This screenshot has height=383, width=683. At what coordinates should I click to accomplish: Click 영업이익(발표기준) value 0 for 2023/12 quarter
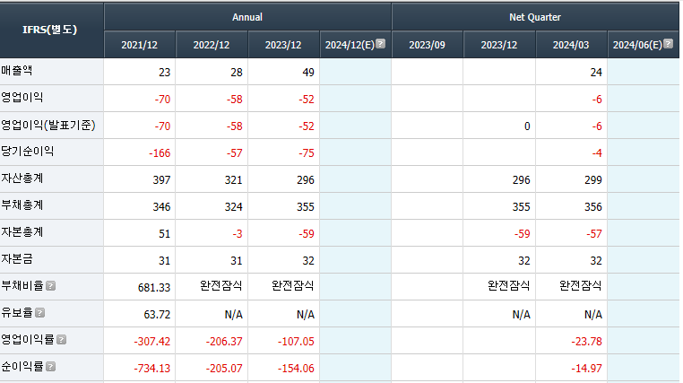pos(527,126)
